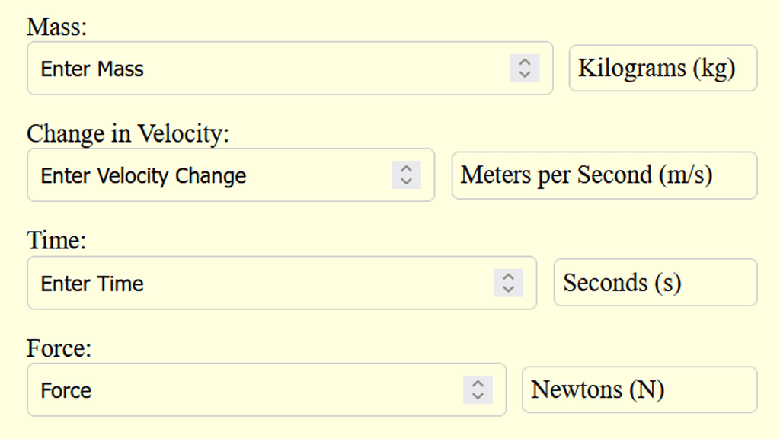This screenshot has width=780, height=439.
Task: Open the Kilograms (kg) unit dropdown
Action: (x=663, y=69)
